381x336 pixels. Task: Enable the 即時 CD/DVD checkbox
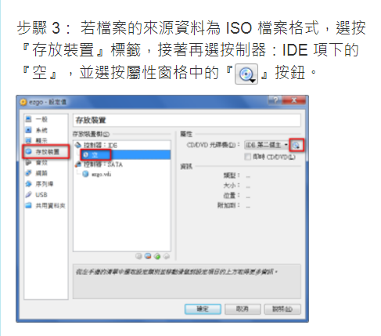[x=247, y=157]
